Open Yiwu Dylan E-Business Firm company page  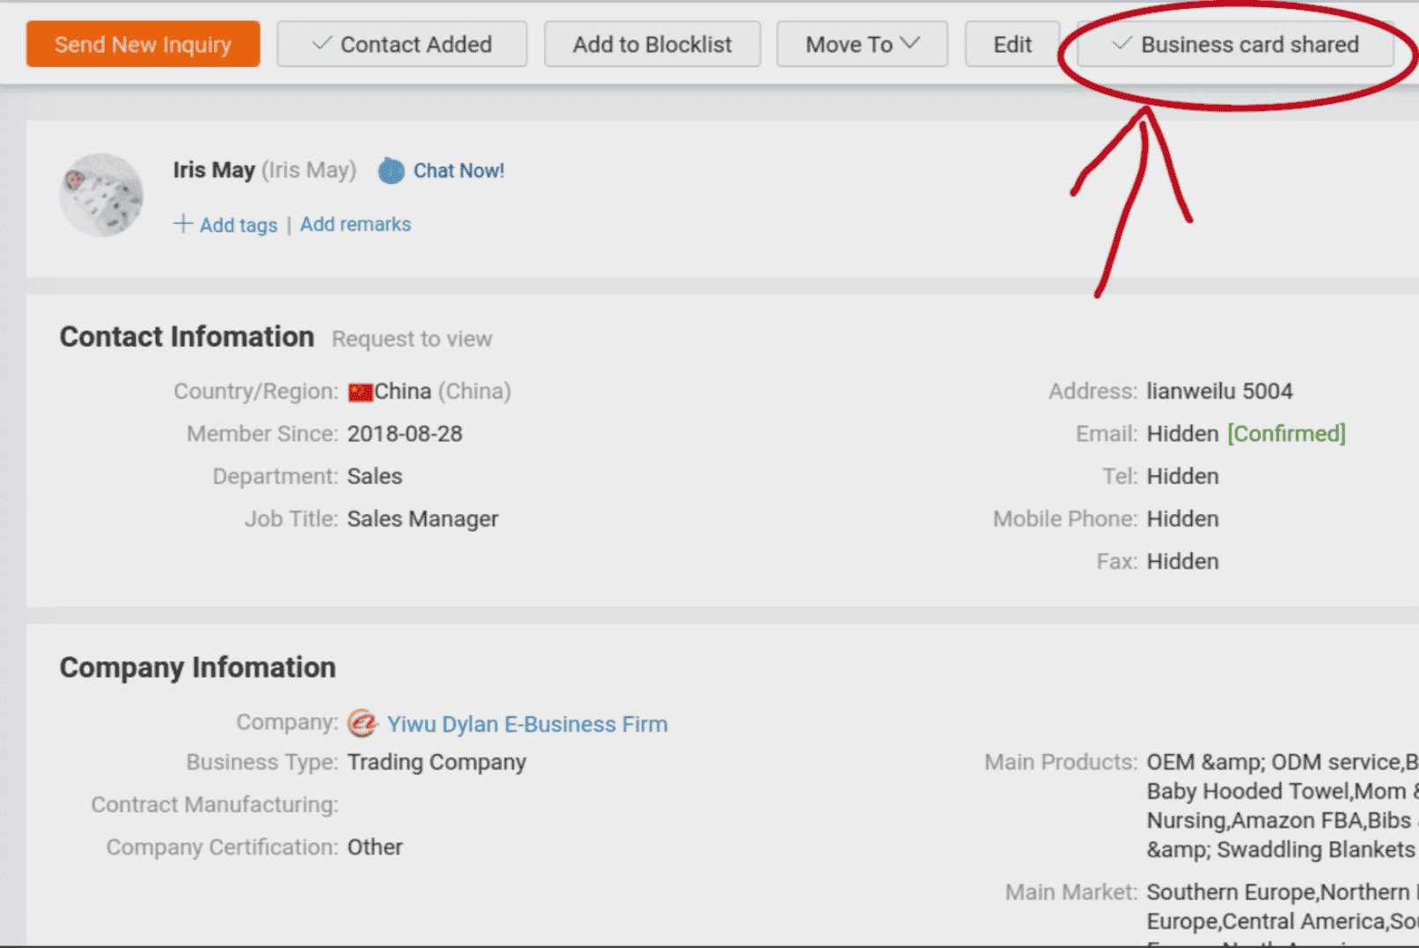527,724
